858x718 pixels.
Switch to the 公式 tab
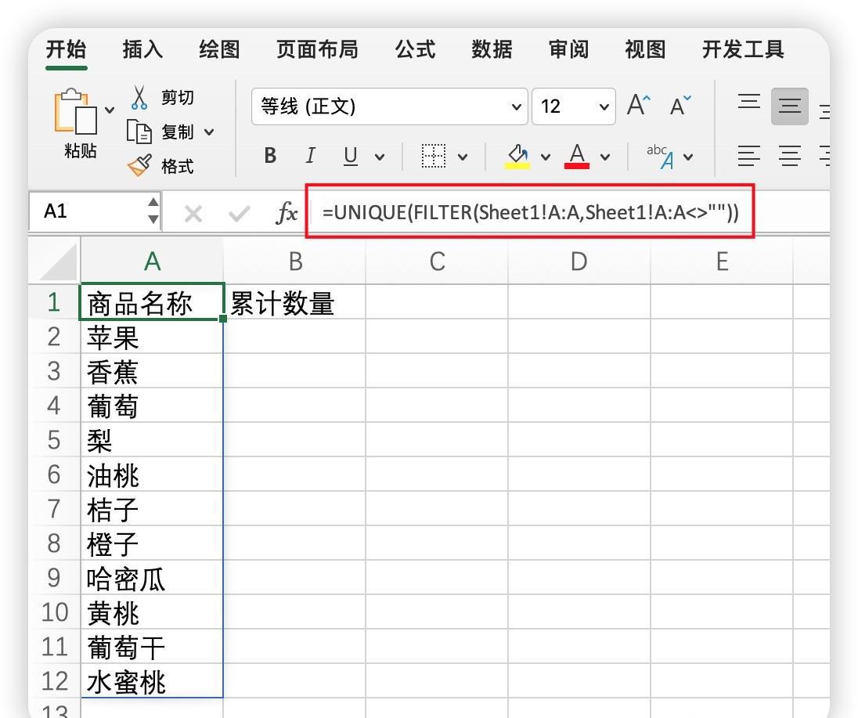point(416,49)
